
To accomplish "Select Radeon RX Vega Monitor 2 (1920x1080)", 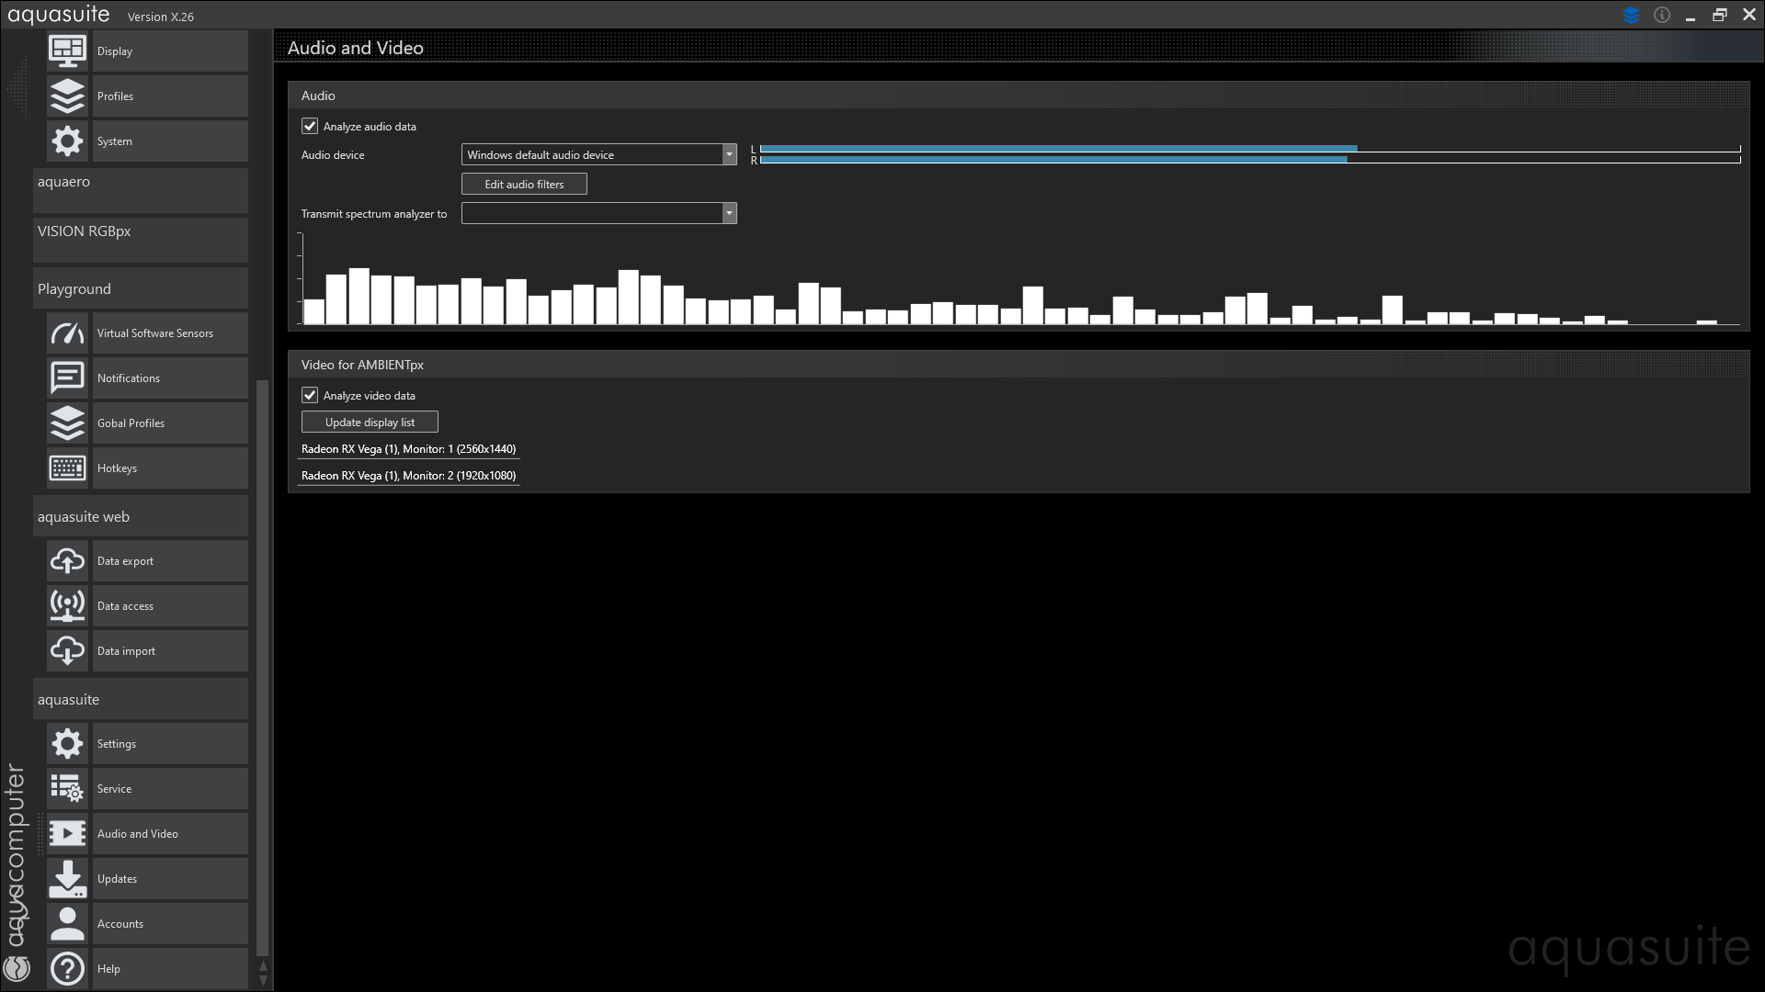I will point(409,475).
